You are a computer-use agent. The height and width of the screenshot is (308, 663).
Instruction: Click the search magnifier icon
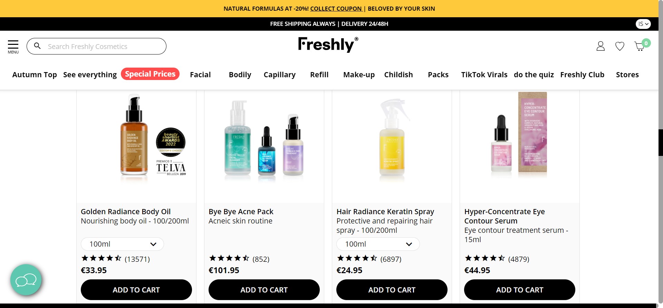[37, 46]
